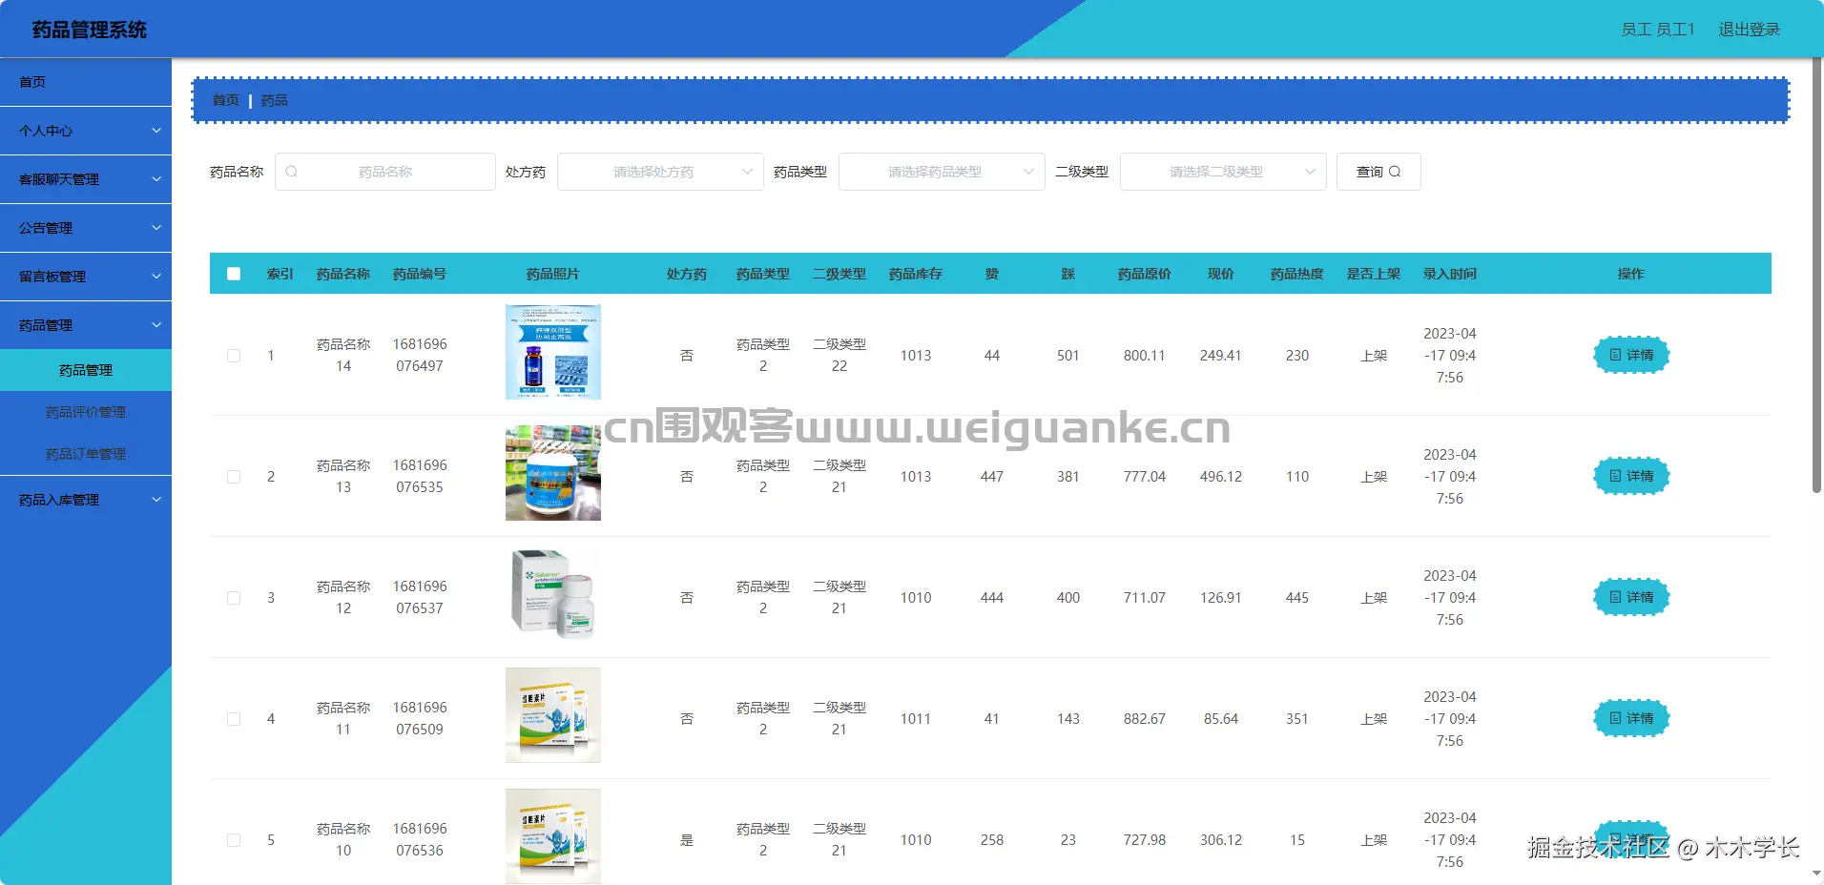Open drug photo thumbnail for 药品名称12

(553, 594)
